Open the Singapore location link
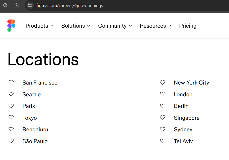Viewport: 229px width, 160px height. 187,118
